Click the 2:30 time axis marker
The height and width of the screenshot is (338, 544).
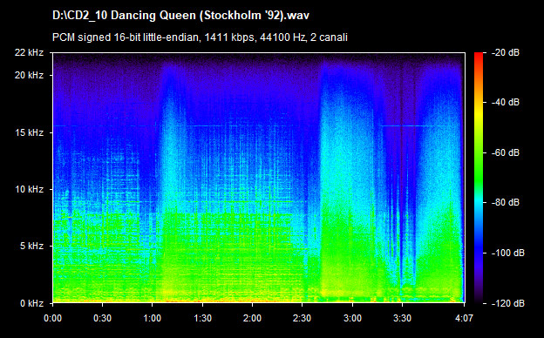(302, 318)
